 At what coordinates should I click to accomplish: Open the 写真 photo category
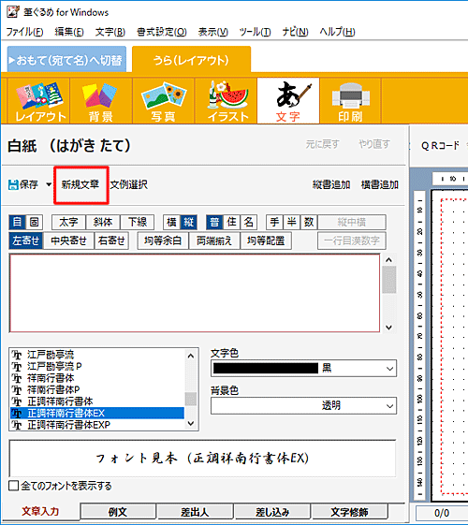click(164, 101)
